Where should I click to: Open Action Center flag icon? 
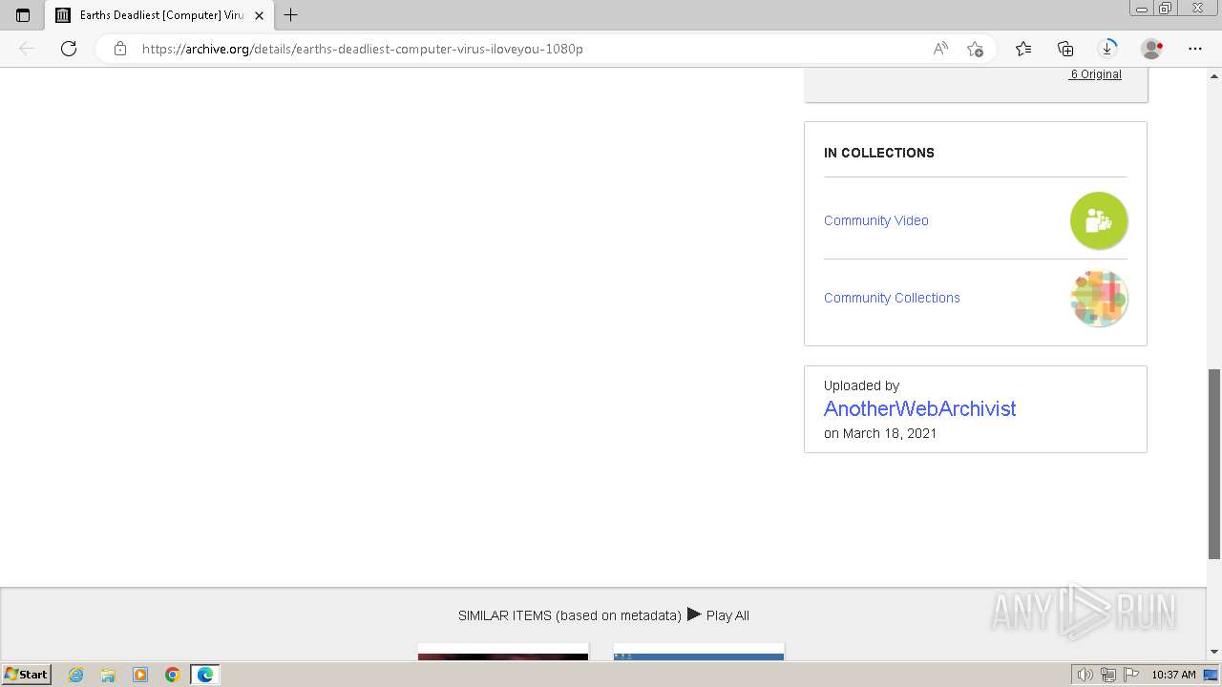coord(1131,675)
